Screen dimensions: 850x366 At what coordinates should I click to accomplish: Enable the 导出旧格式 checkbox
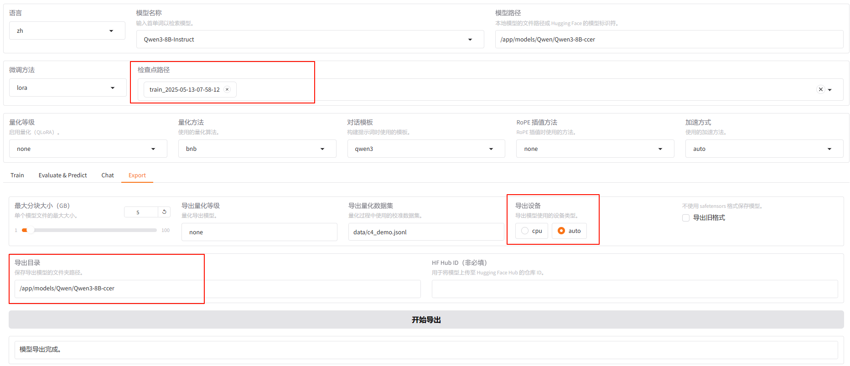click(x=686, y=218)
